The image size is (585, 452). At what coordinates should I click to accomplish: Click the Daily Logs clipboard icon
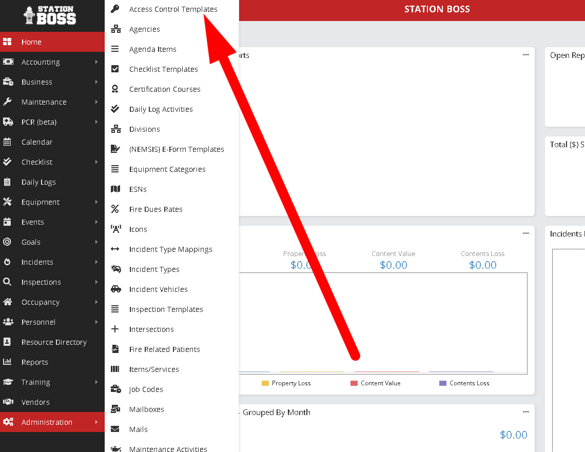point(8,182)
